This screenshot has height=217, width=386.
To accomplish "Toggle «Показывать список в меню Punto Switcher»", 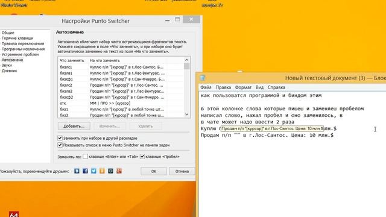I will (60, 145).
